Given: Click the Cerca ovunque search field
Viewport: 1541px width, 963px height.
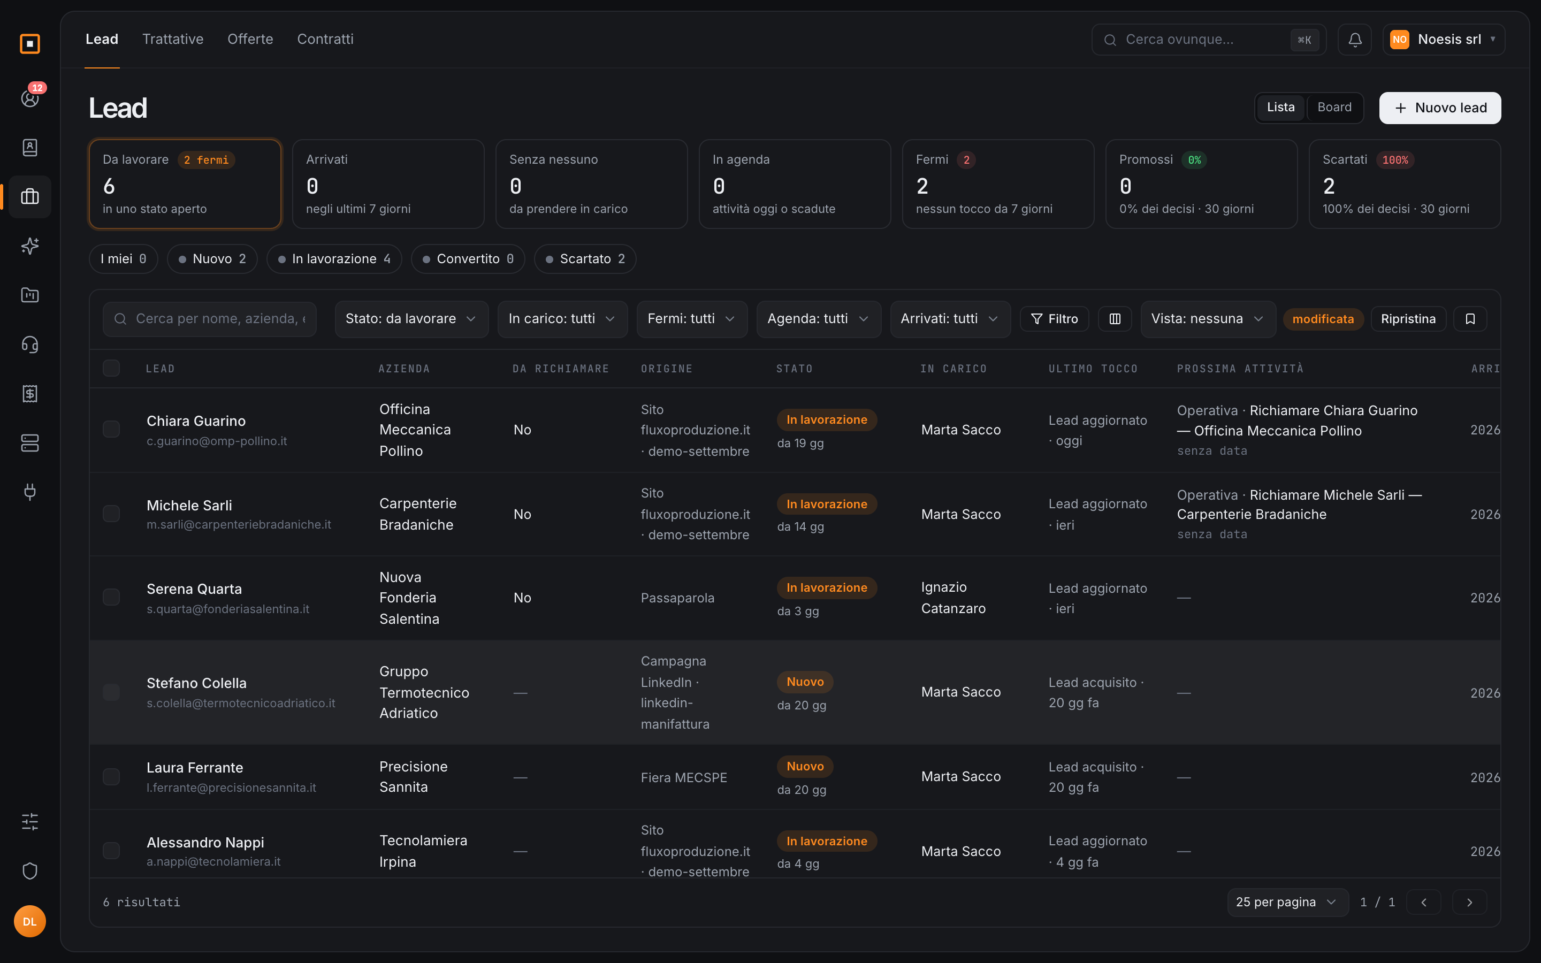Looking at the screenshot, I should (1209, 40).
